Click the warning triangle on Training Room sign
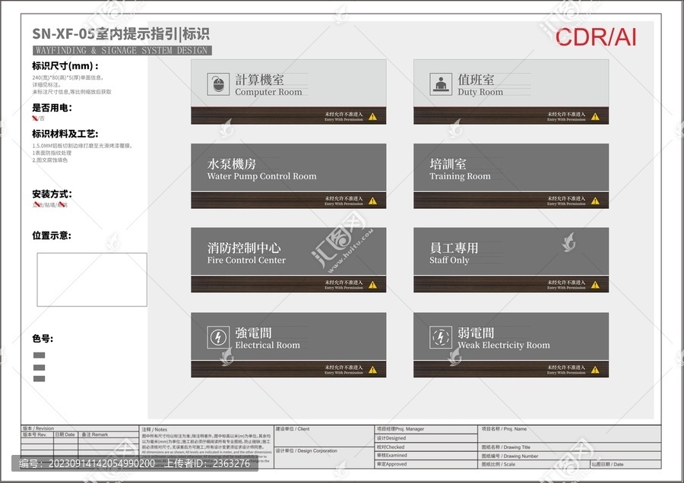This screenshot has height=483, width=684. pyautogui.click(x=595, y=200)
